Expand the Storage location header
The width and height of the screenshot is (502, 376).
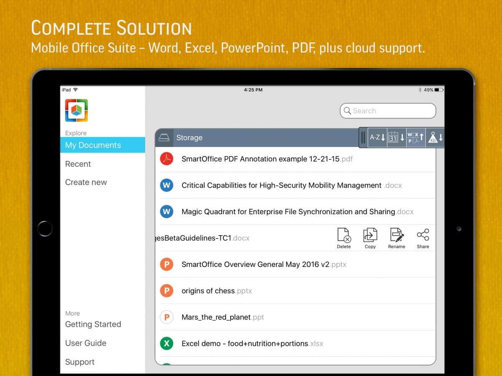189,138
